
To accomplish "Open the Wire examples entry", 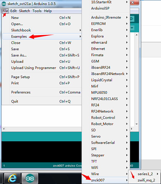I will coord(106,174).
